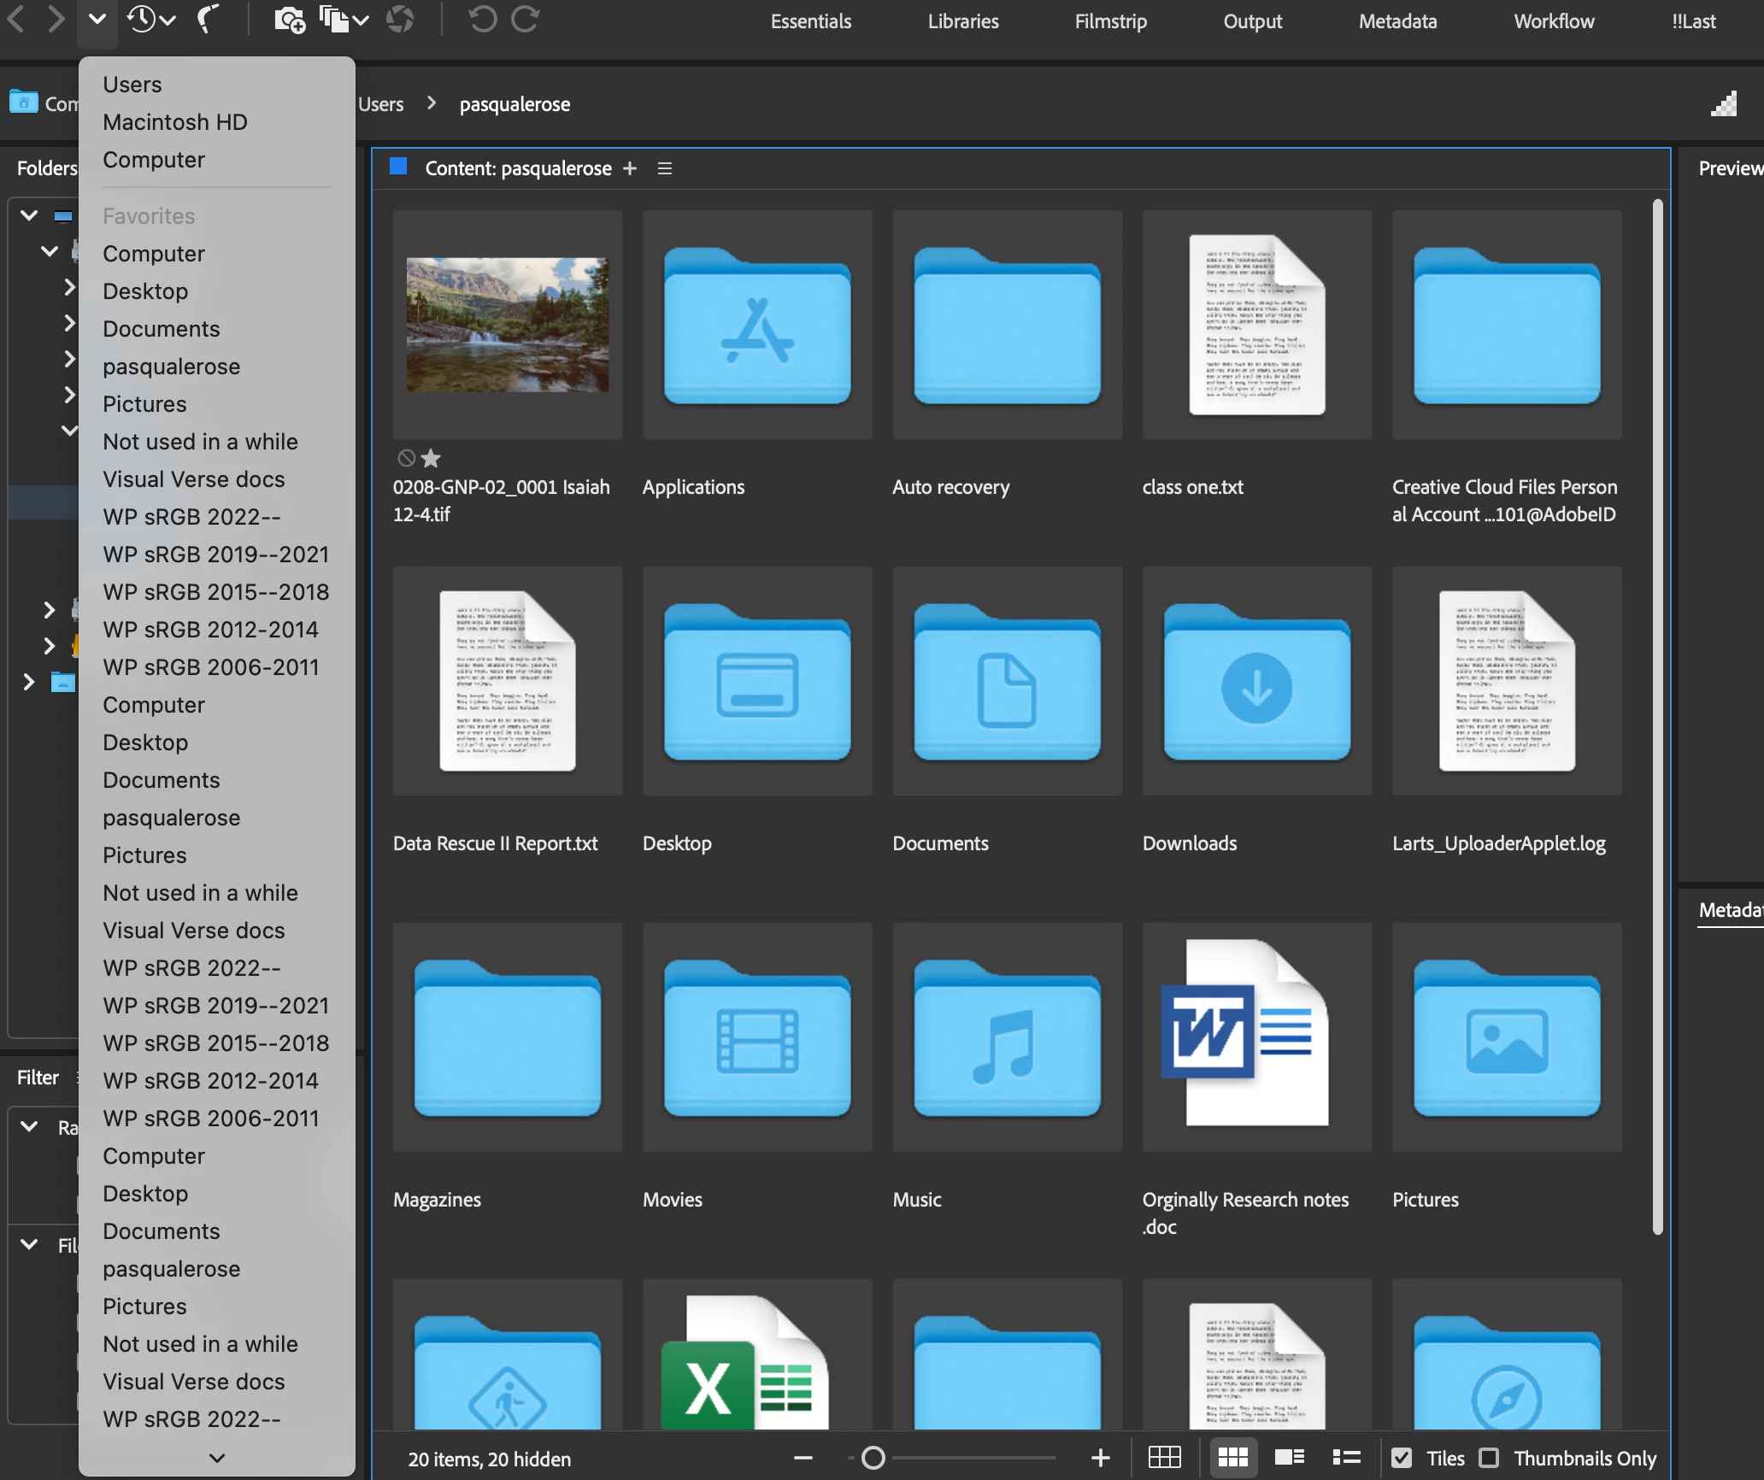
Task: Enable the Thumbnails Only checkbox
Action: [x=1489, y=1458]
